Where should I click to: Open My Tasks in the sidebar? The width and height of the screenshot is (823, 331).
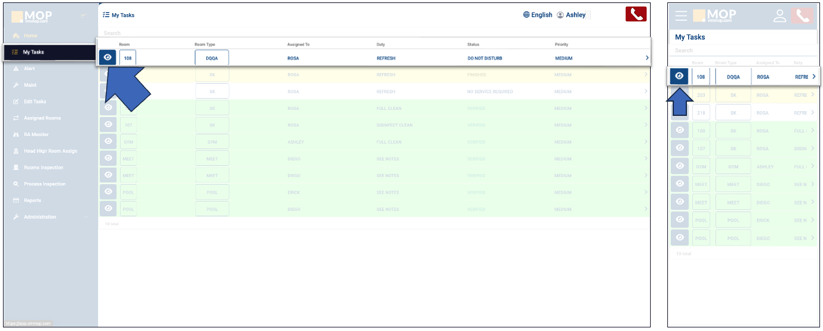pos(33,52)
